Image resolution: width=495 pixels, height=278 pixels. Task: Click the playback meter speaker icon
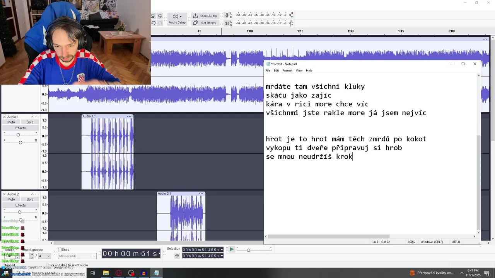coord(227,23)
